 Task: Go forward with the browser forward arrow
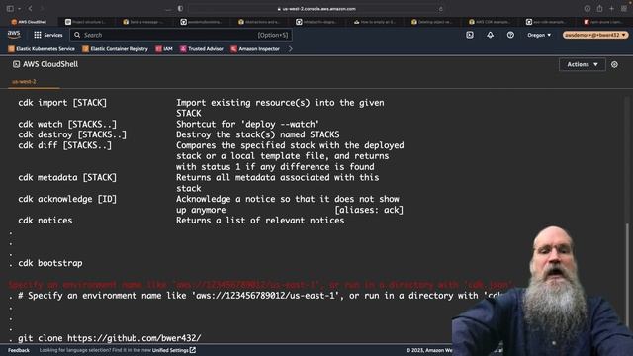pyautogui.click(x=42, y=9)
